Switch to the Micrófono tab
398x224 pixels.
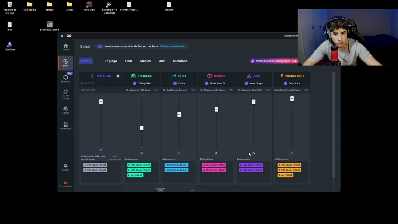coord(180,61)
